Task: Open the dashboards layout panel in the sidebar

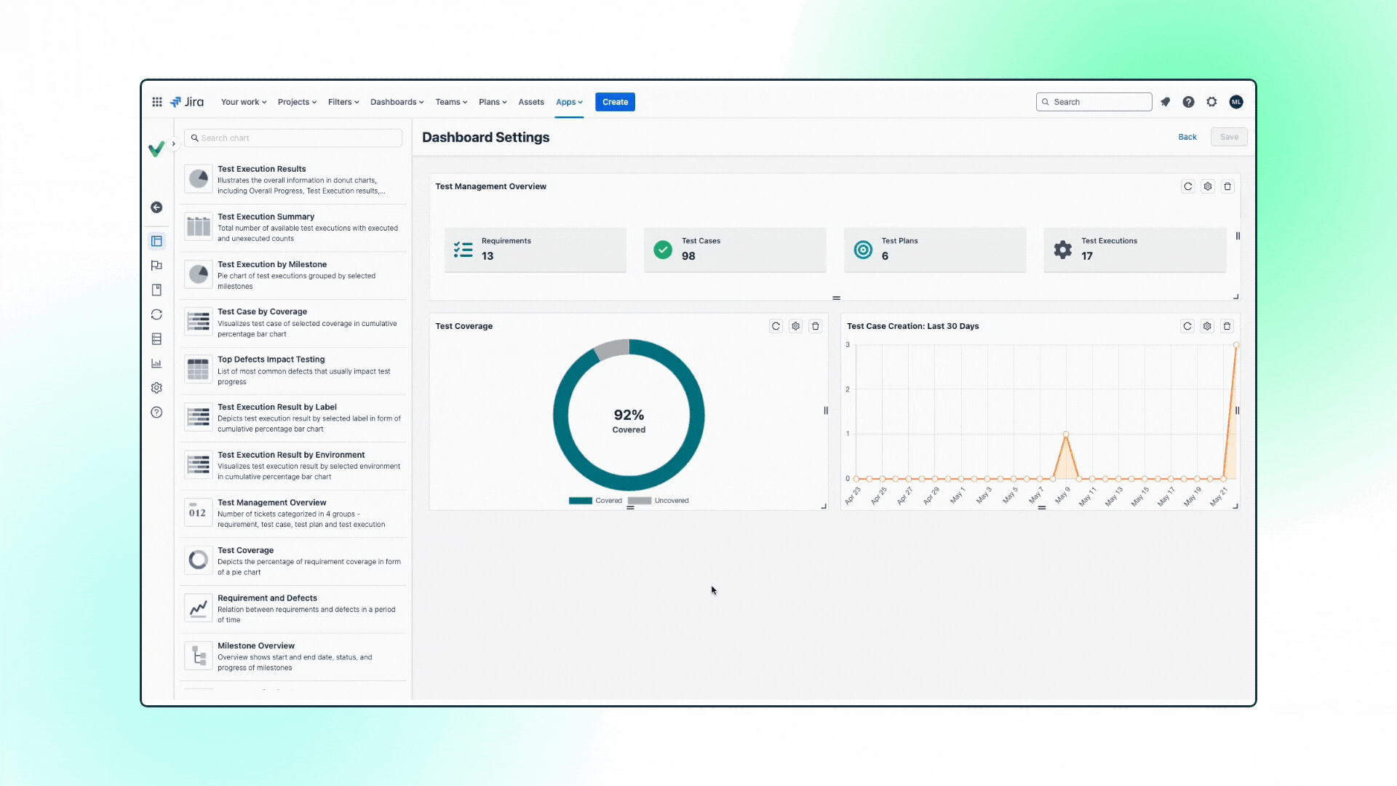Action: coord(156,241)
